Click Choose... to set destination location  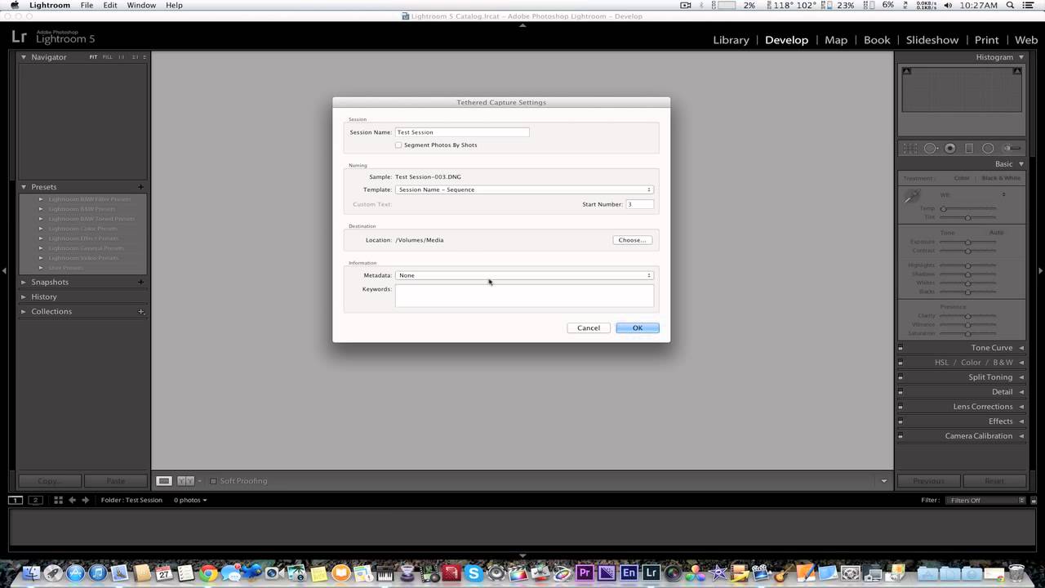click(632, 240)
